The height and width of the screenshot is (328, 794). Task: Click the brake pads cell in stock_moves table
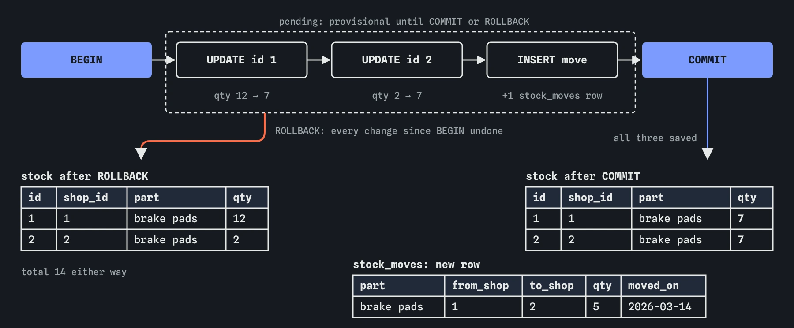coord(399,307)
